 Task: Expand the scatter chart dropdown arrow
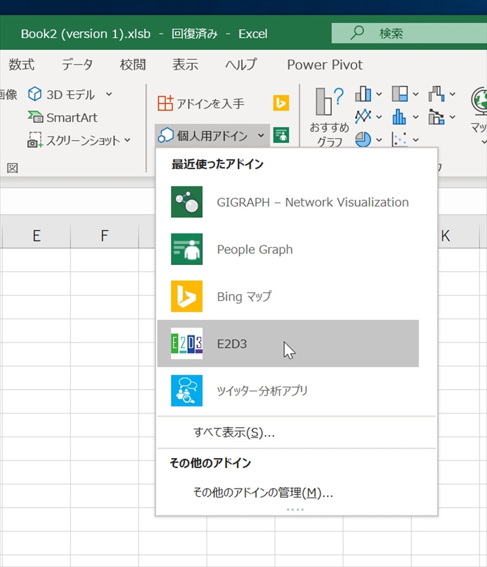(x=416, y=140)
